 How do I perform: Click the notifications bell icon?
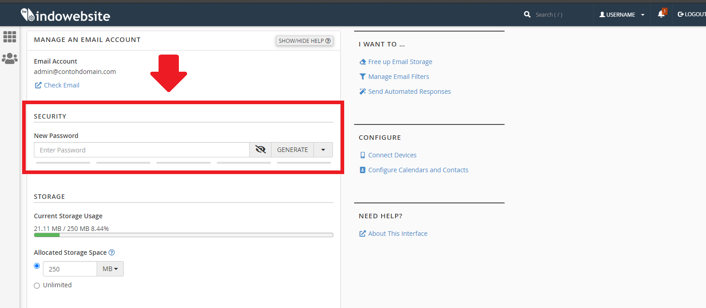[661, 14]
